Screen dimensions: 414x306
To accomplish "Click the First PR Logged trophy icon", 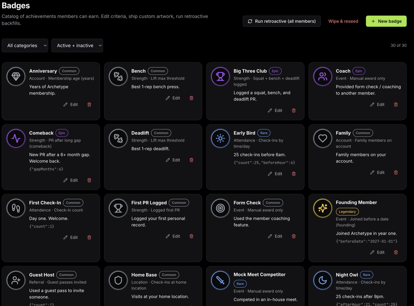I will coord(118,208).
